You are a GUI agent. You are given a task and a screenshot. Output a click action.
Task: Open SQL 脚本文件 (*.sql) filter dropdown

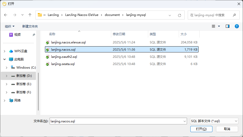[x=214, y=121]
